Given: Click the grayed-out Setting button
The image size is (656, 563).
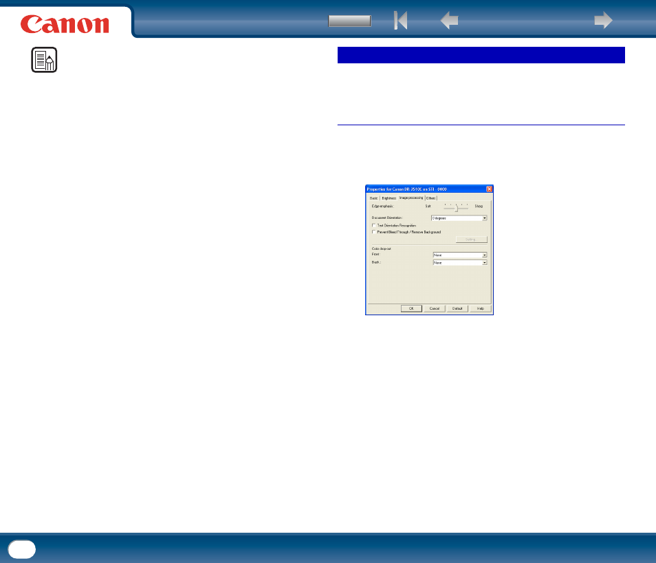Looking at the screenshot, I should [472, 240].
